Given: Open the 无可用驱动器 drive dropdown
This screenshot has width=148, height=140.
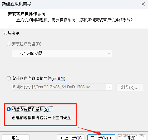Looking at the screenshot, I should tap(62, 53).
